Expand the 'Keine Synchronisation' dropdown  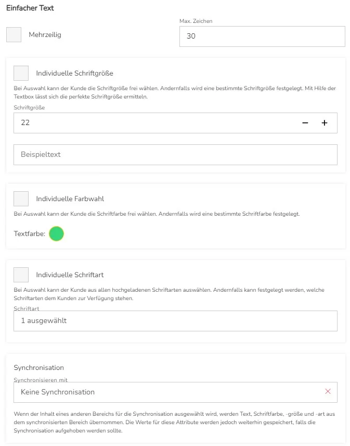tap(166, 392)
